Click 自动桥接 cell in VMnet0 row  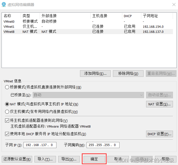[x=49, y=21]
